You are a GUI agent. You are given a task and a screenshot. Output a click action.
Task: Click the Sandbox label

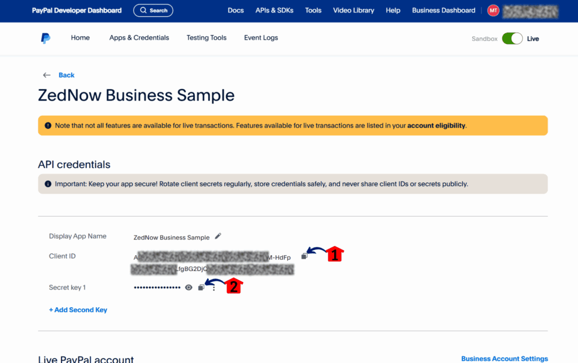484,39
